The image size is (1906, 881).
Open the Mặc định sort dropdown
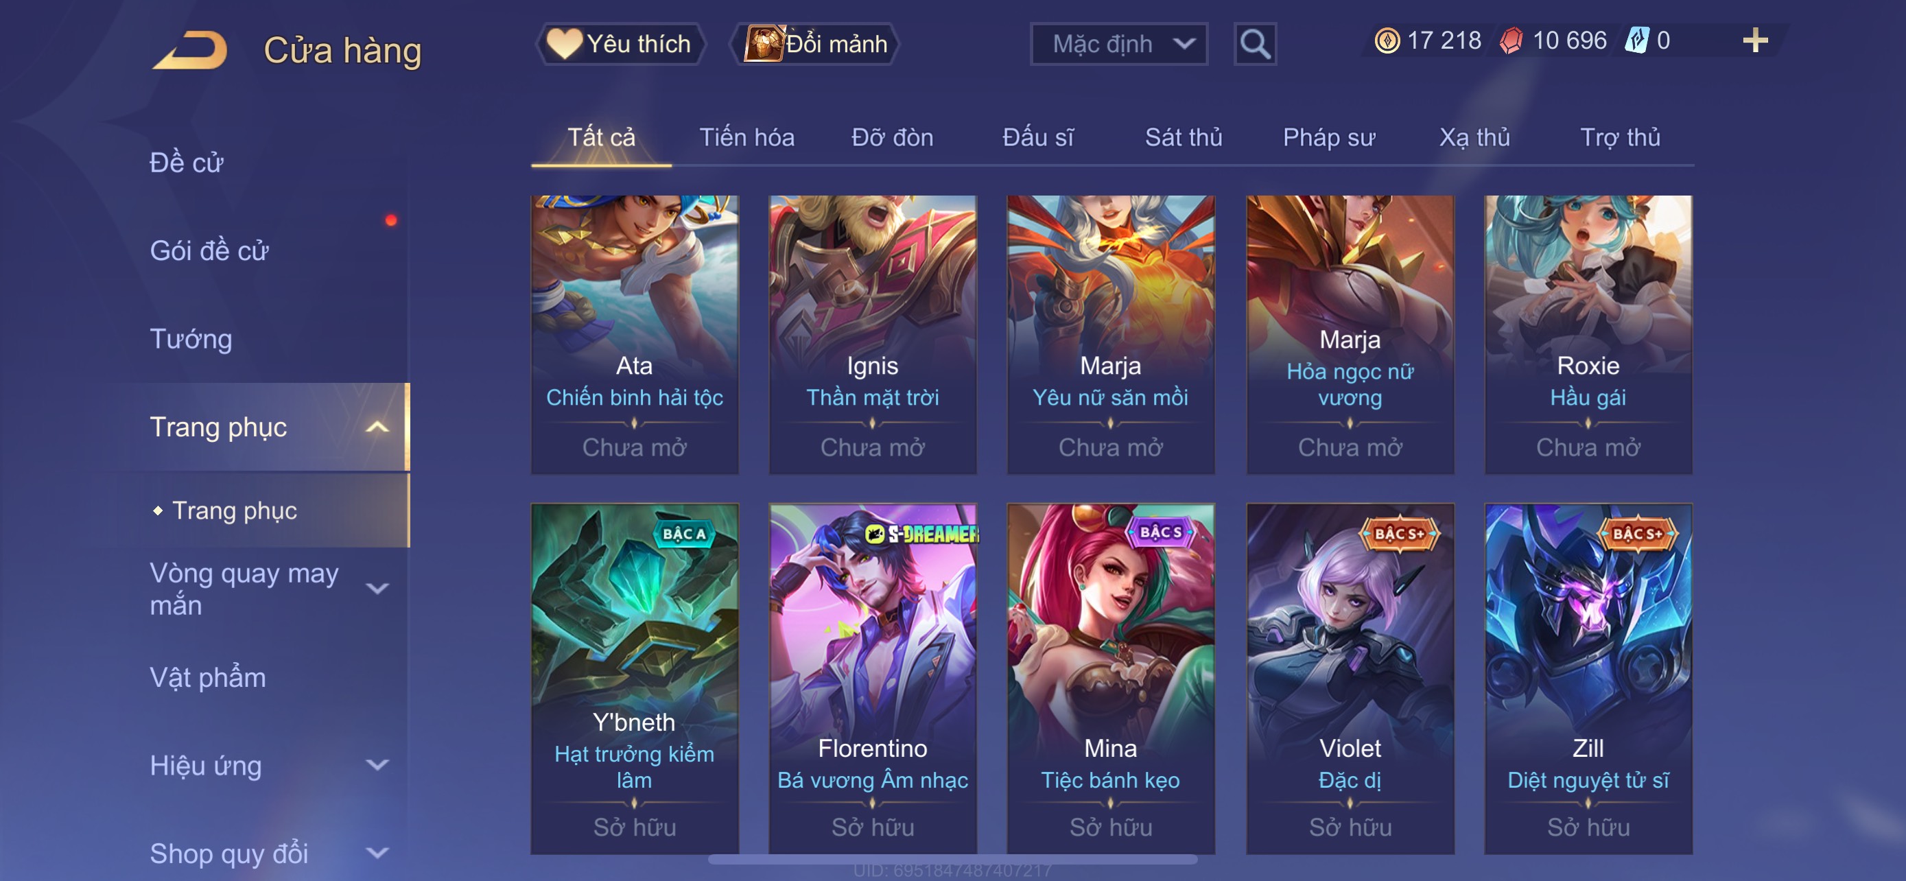1119,44
